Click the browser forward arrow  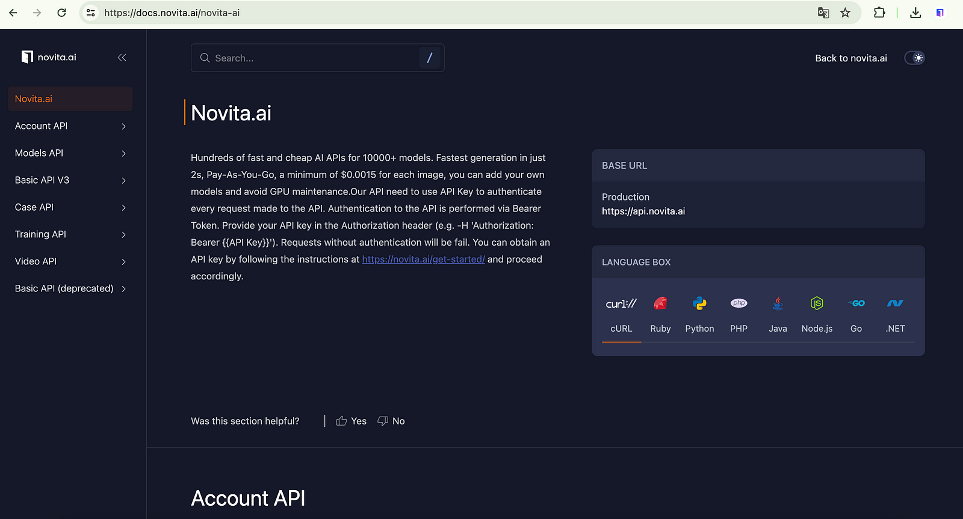(37, 13)
